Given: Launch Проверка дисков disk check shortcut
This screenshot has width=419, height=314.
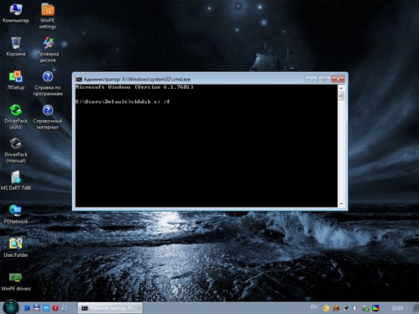Looking at the screenshot, I should click(x=47, y=43).
